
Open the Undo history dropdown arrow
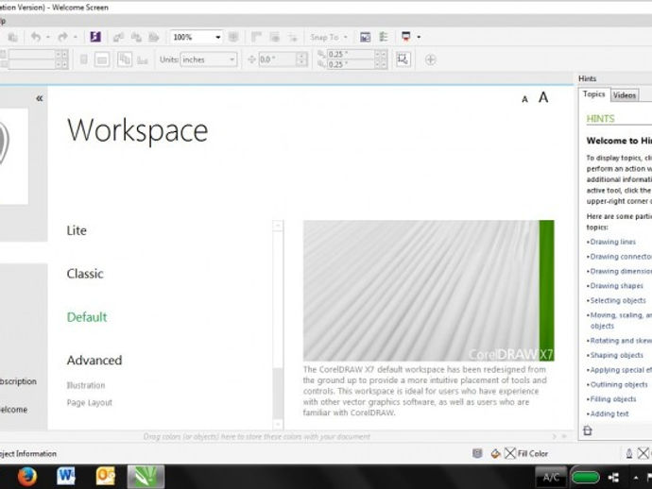click(x=48, y=38)
